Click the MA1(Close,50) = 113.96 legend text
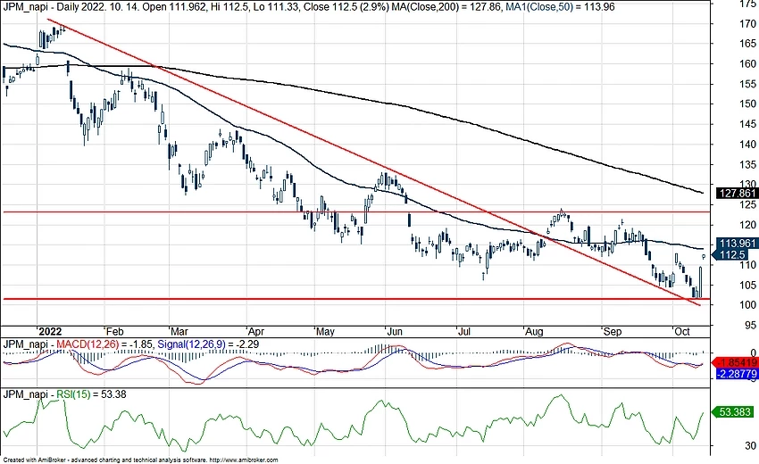The height and width of the screenshot is (464, 759). click(x=560, y=7)
